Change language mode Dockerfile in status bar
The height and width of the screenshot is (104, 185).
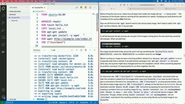pos(84,103)
